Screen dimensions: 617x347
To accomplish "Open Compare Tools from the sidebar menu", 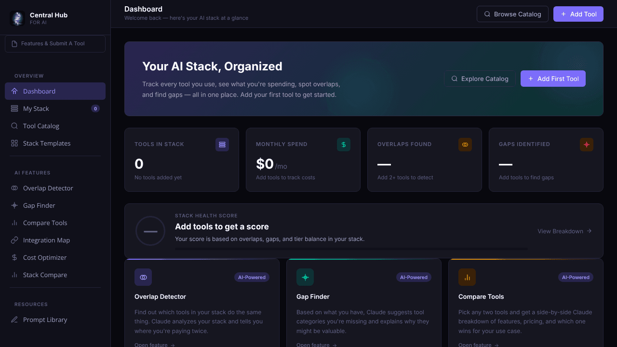I will pos(55,223).
